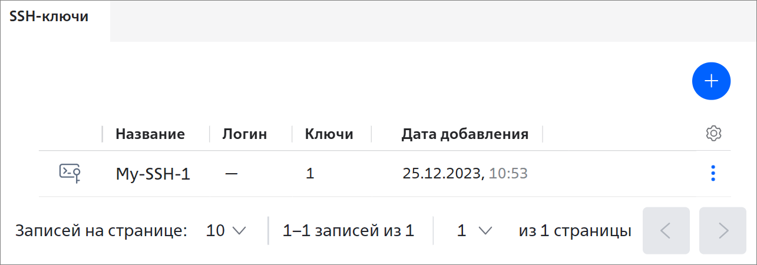Viewport: 757px width, 265px height.
Task: Click the key count value 1
Action: pyautogui.click(x=310, y=173)
